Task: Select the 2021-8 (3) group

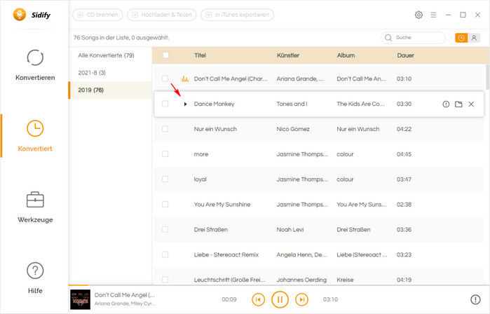Action: point(110,73)
